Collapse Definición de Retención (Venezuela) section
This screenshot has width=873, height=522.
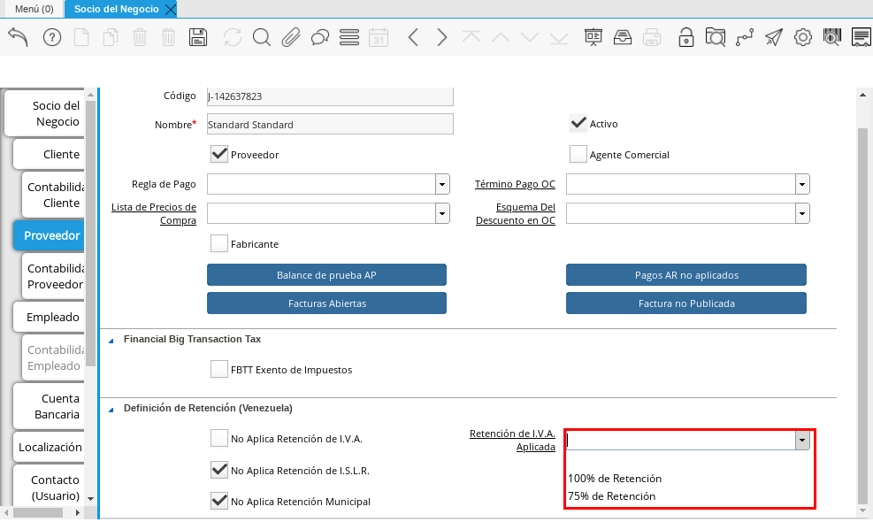click(111, 410)
